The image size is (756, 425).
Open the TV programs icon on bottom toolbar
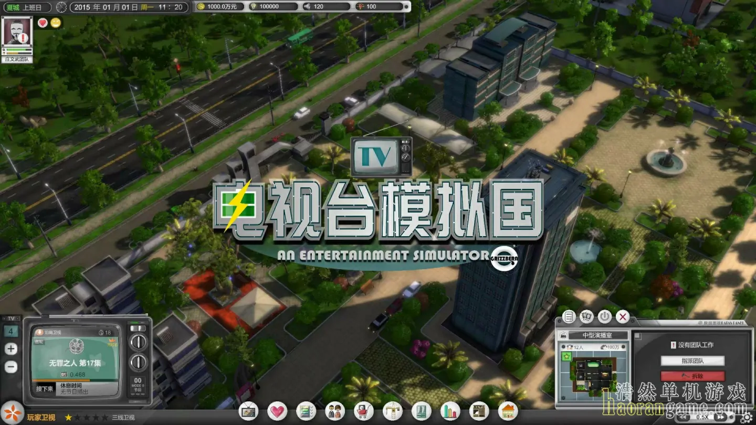pos(249,411)
